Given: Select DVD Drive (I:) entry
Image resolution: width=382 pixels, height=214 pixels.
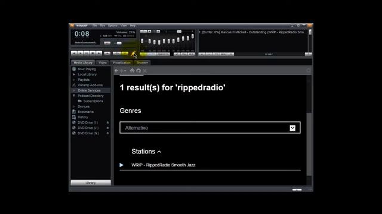Looking at the screenshot, I should (x=88, y=122).
